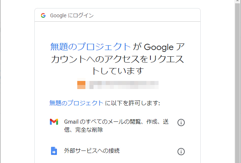Open 無題のプロジェクト link in main heading
This screenshot has width=241, height=163.
click(91, 47)
